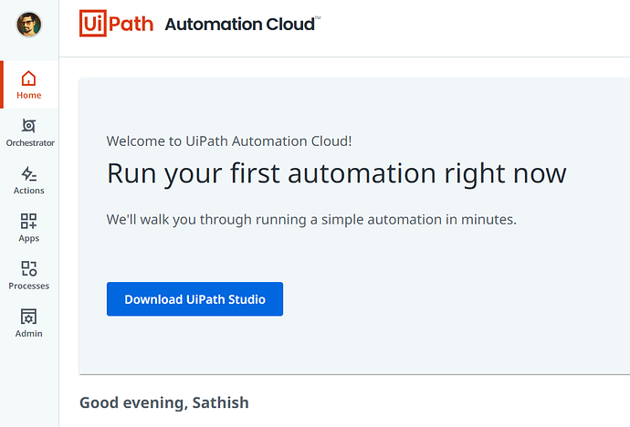
Task: Select the Admin text label
Action: click(x=29, y=334)
